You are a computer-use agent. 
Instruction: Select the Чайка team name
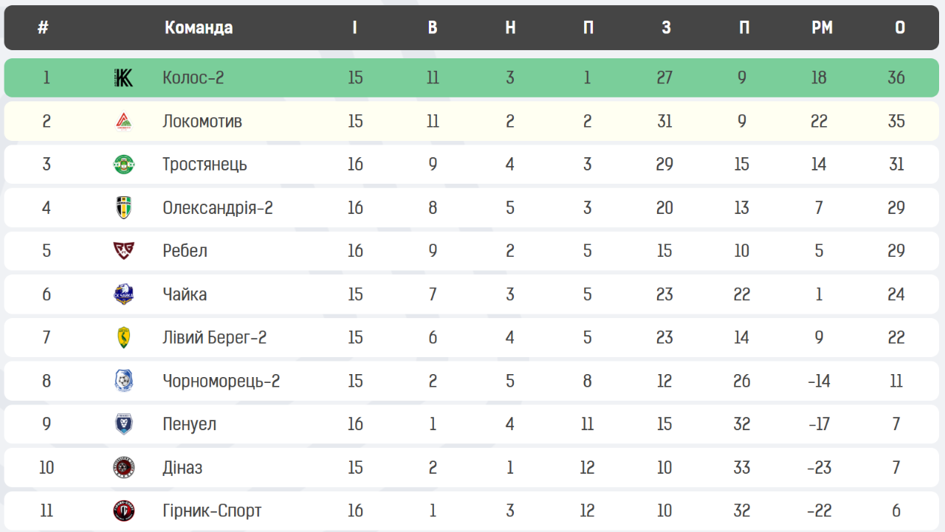[x=185, y=294]
